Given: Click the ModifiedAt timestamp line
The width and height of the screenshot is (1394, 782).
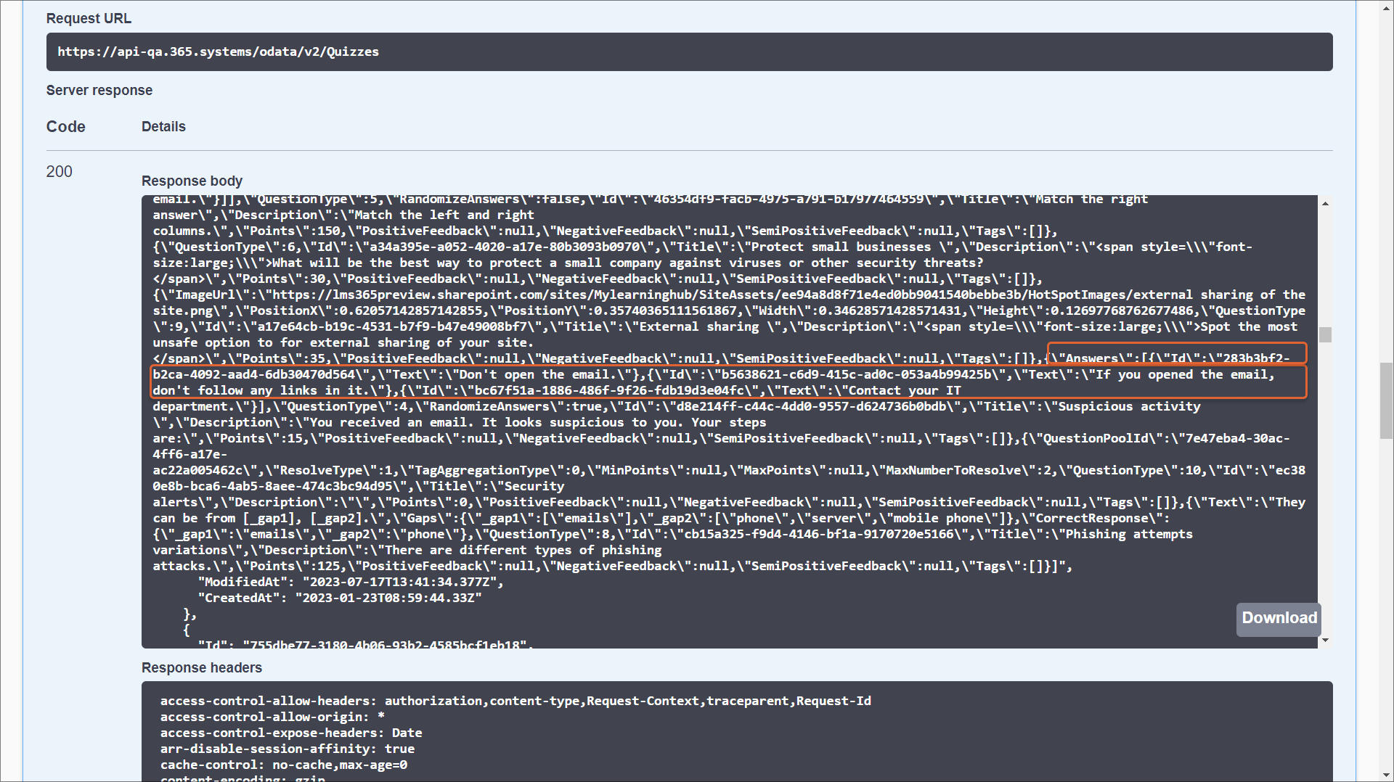Looking at the screenshot, I should (x=350, y=582).
